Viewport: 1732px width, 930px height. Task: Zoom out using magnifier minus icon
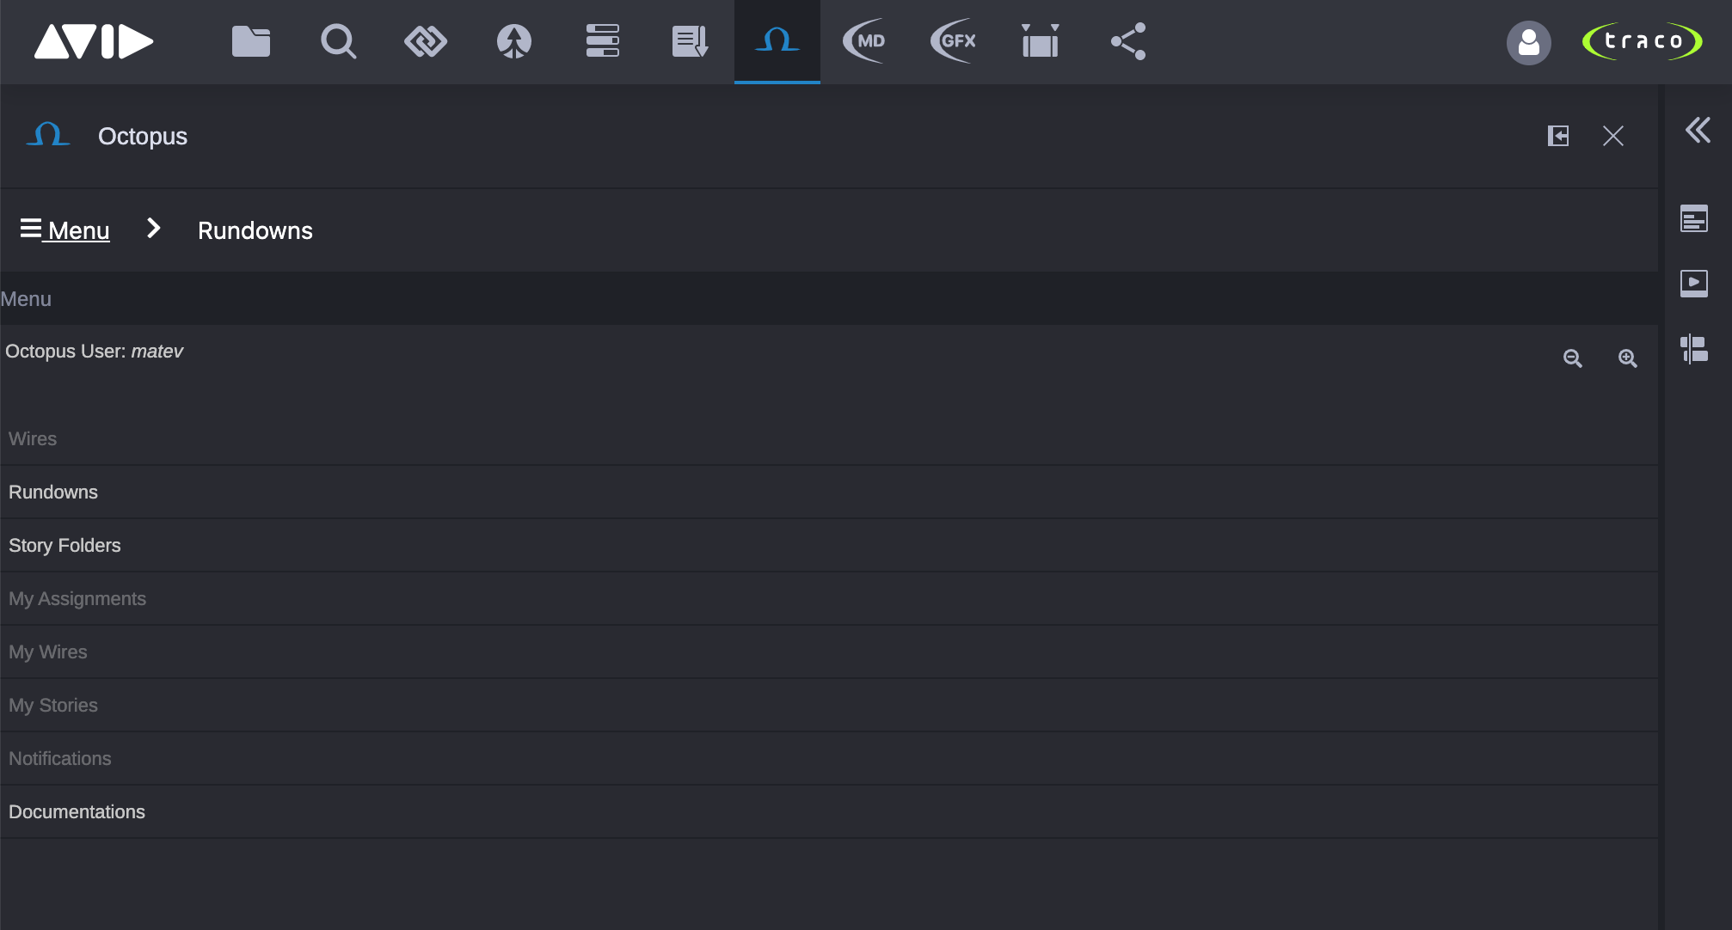[x=1572, y=358]
